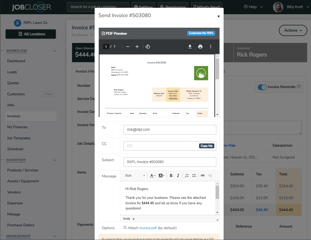Disable the Invoice Reminder toggle

[x=262, y=87]
